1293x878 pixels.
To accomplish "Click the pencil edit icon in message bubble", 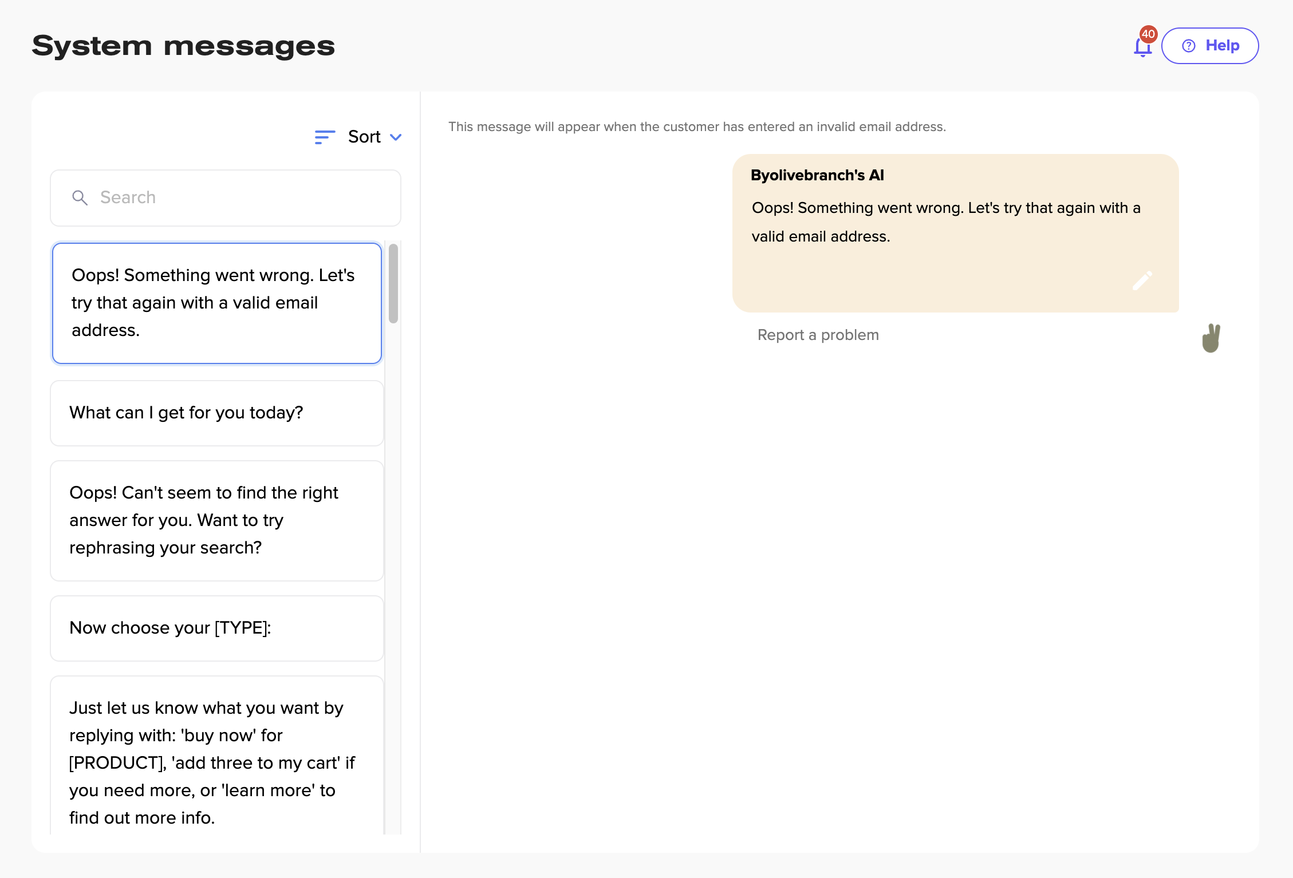I will [1142, 280].
